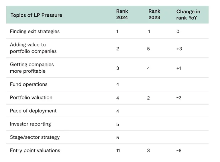Click 'Getting companies more profitable' label
The image size is (220, 162).
click(x=32, y=68)
